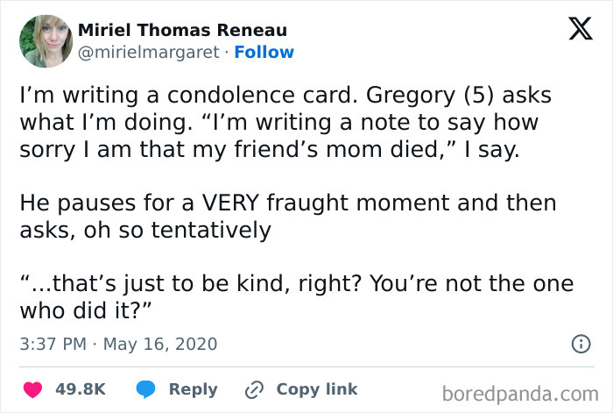Click the 49.8K likes count

[x=81, y=388]
